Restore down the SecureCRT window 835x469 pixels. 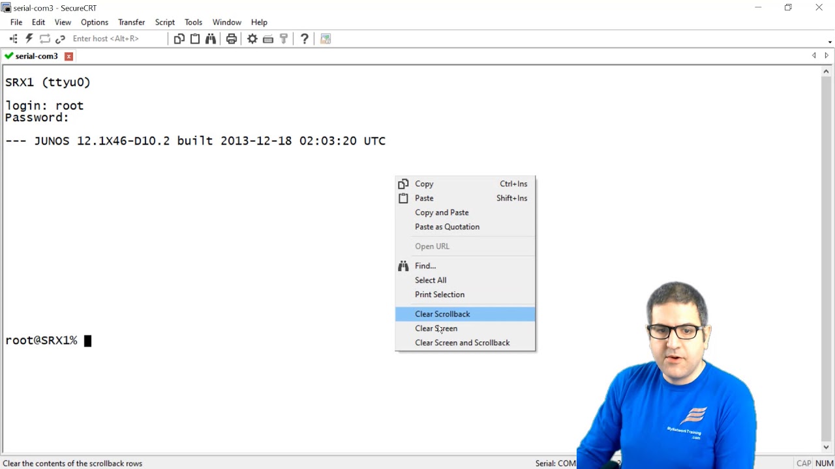pos(788,8)
